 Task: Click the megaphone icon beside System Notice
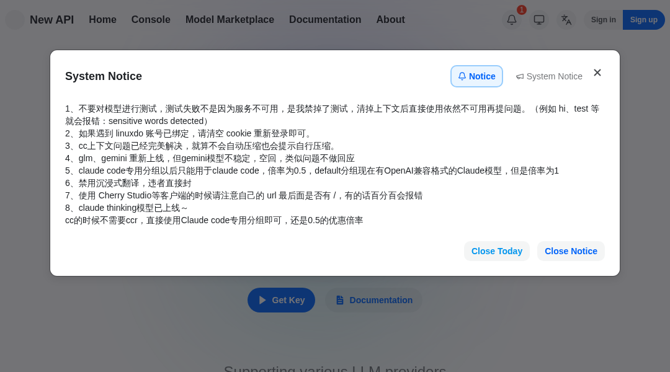(x=520, y=76)
